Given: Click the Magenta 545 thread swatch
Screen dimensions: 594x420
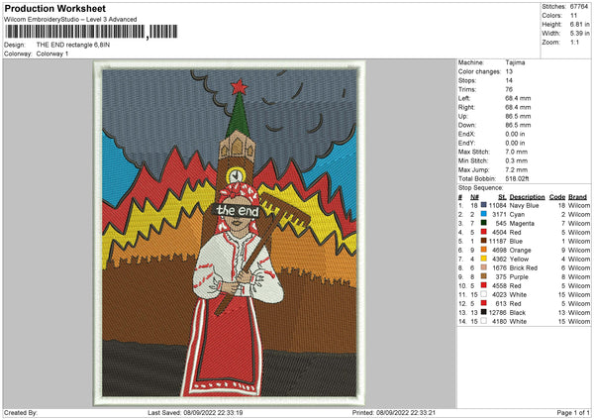Looking at the screenshot, I should tap(482, 223).
